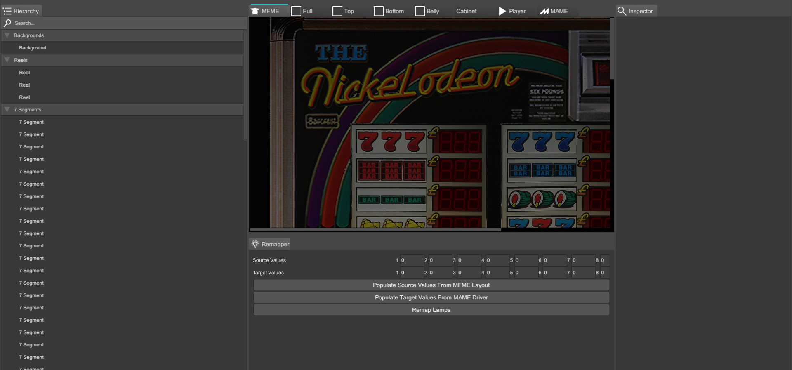Click Target Values field number 1
792x370 pixels.
click(x=412, y=273)
